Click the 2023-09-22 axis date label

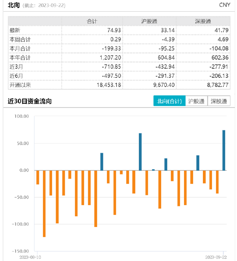point(216,257)
